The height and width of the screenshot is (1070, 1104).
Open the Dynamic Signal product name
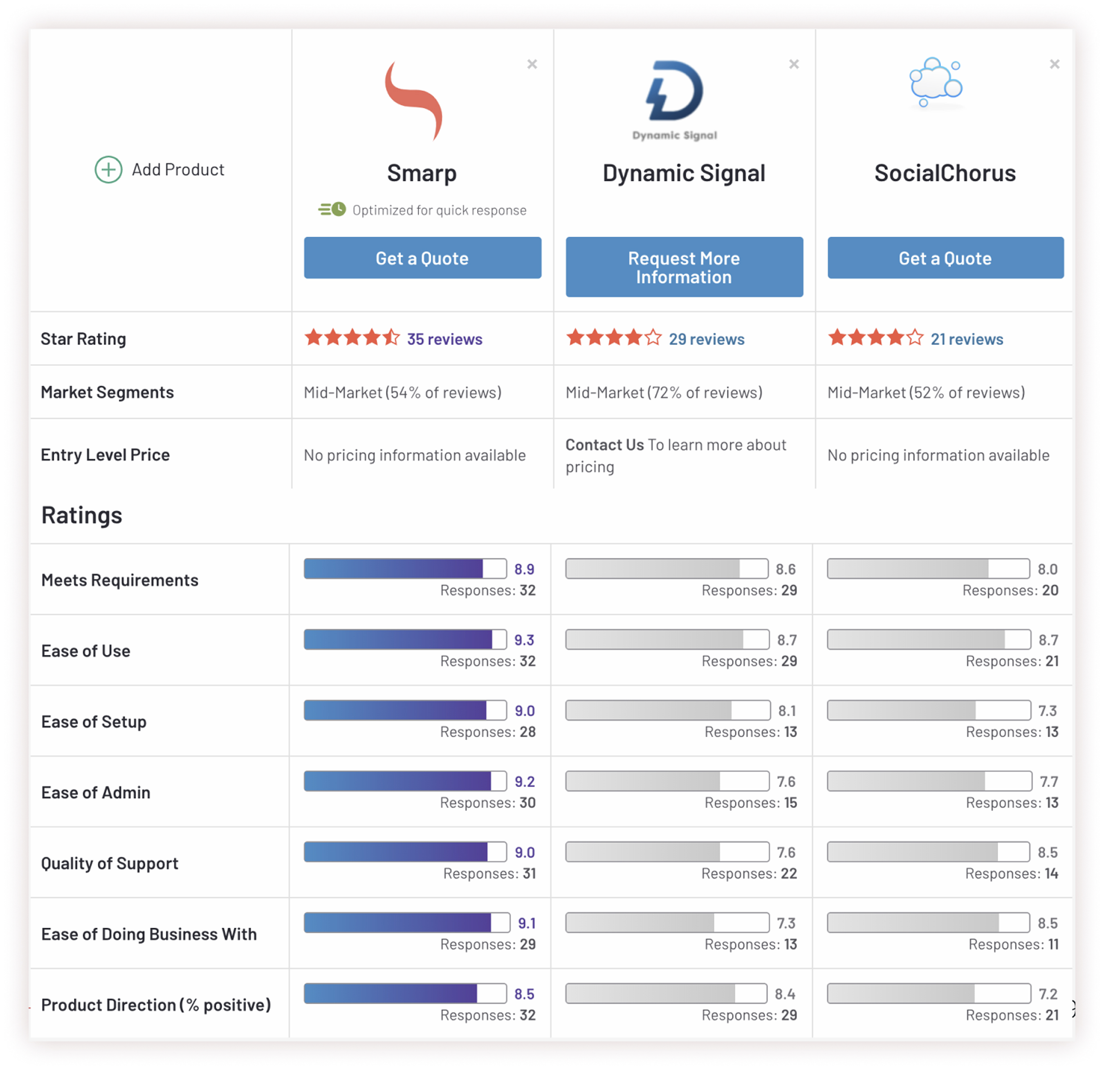(x=684, y=173)
